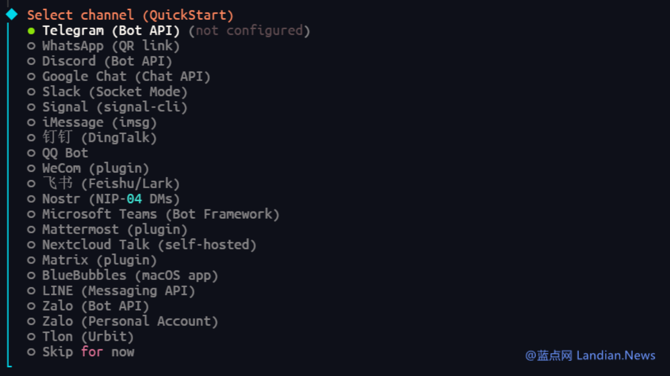Choose Signal (signal-cli) radio button
670x376 pixels.
(x=31, y=107)
